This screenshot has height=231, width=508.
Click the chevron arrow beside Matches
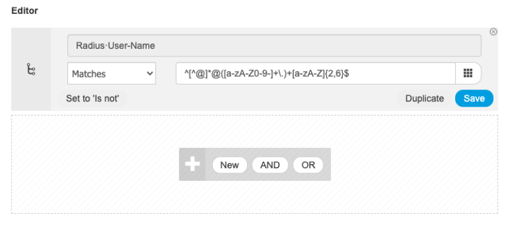pyautogui.click(x=150, y=74)
